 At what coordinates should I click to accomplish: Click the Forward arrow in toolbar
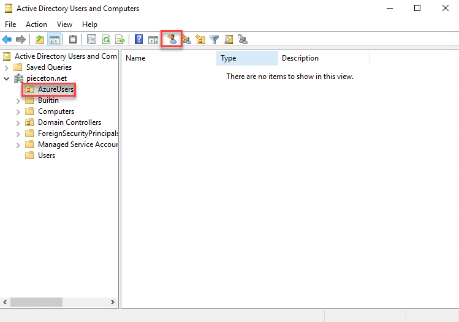[21, 39]
